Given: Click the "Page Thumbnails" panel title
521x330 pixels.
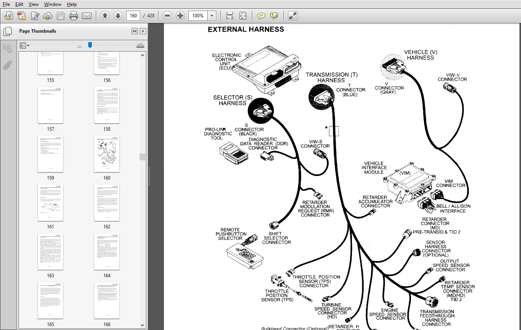Looking at the screenshot, I should [x=37, y=31].
